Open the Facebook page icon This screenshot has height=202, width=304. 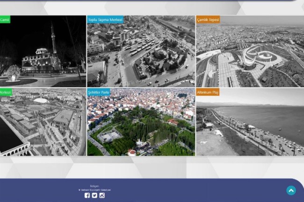point(87,195)
